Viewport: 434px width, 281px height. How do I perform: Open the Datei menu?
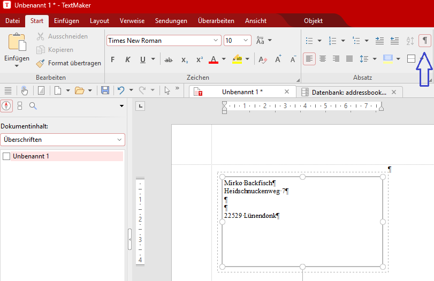click(12, 21)
